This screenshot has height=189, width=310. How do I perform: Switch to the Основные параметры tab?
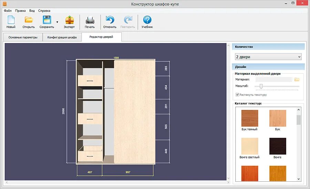pyautogui.click(x=23, y=37)
